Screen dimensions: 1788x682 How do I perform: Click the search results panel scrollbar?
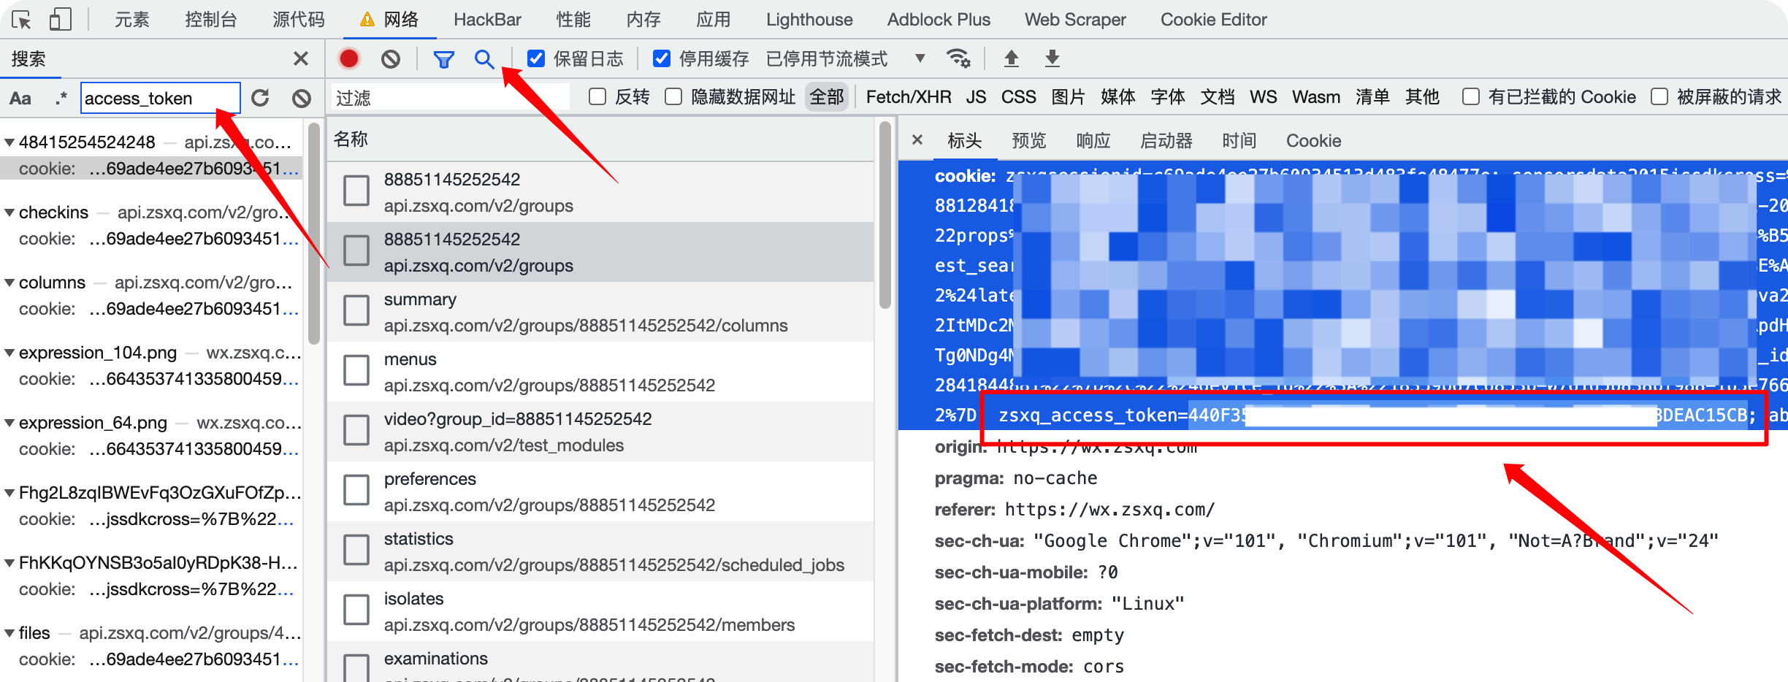pyautogui.click(x=314, y=234)
